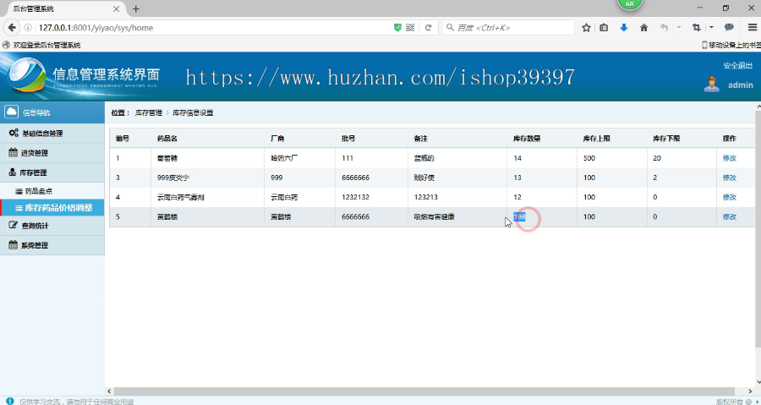The height and width of the screenshot is (405, 761).
Task: Click the 500 stock upper limit cell
Action: 589,158
